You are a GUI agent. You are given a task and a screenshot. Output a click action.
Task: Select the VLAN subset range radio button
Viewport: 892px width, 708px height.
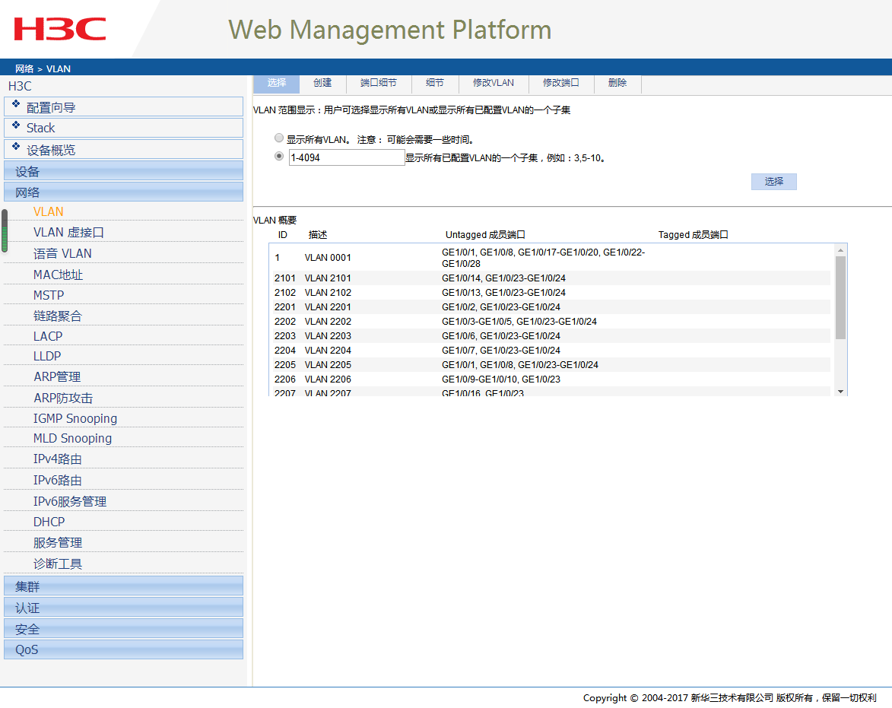click(279, 157)
